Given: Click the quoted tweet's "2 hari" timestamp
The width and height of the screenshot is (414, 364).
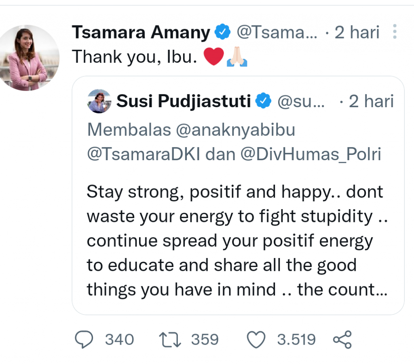Looking at the screenshot, I should coord(371,102).
